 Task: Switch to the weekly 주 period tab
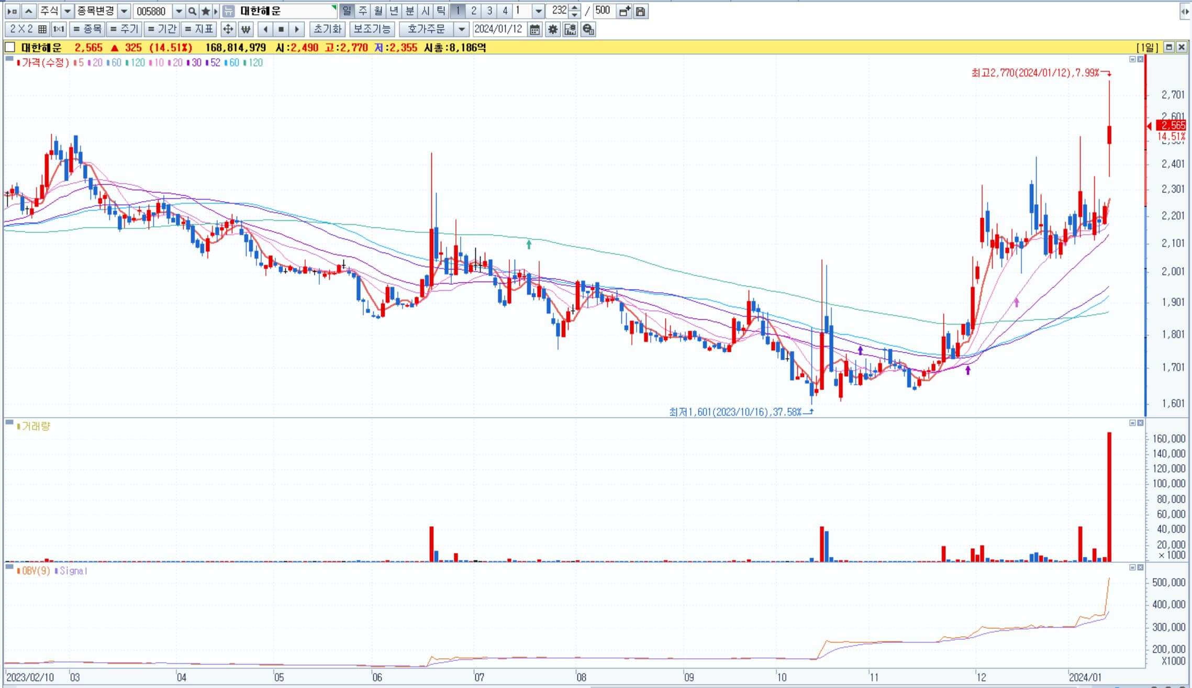(x=363, y=11)
